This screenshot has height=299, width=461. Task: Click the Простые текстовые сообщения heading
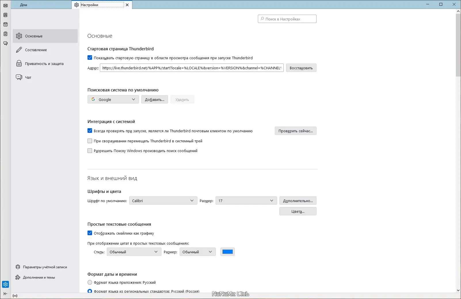[x=119, y=224]
